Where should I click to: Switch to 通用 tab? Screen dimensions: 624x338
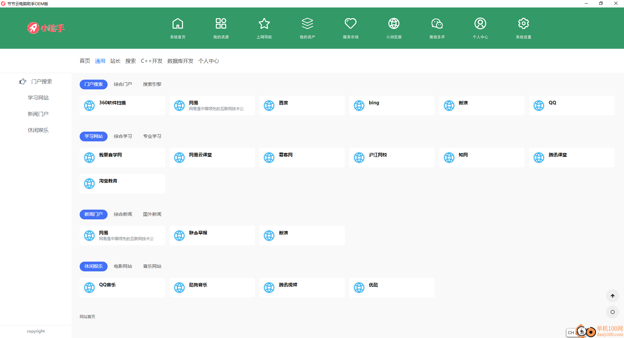[x=100, y=61]
